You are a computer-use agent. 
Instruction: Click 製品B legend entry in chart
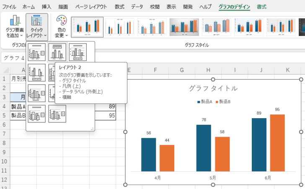tap(223, 101)
